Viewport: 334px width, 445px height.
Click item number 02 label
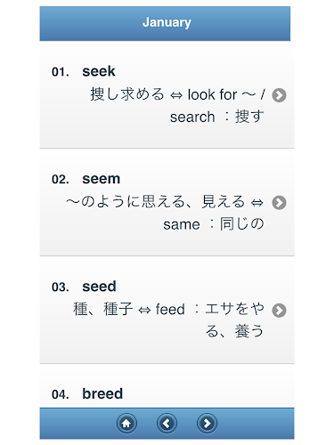click(x=61, y=180)
